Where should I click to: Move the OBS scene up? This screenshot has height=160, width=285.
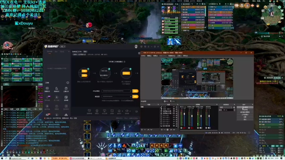point(148,130)
